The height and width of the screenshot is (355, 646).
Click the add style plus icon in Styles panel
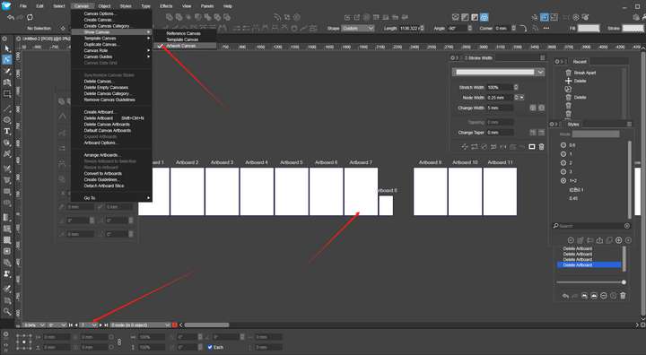point(618,240)
